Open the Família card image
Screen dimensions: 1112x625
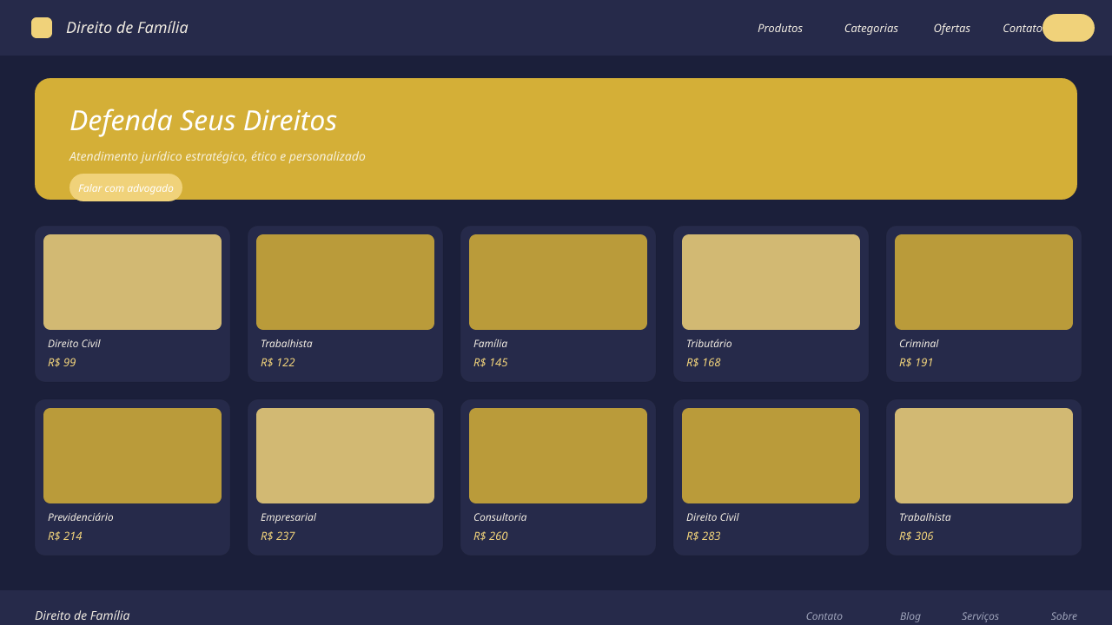click(558, 282)
